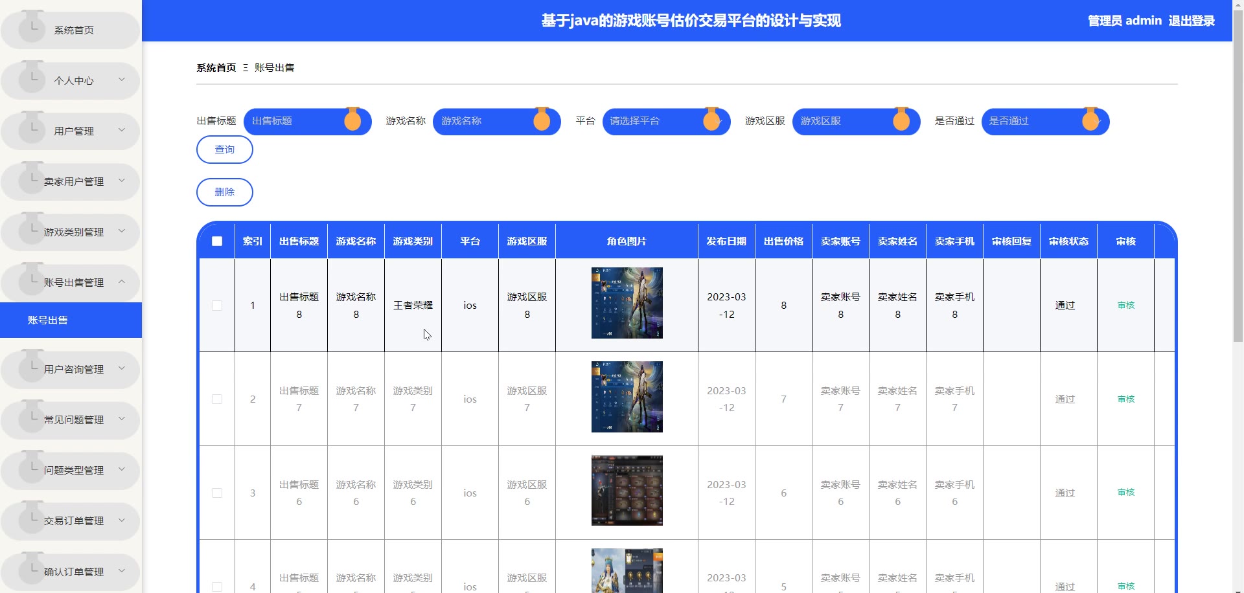Open the character image in row 2
Viewport: 1244px width, 593px height.
point(627,397)
